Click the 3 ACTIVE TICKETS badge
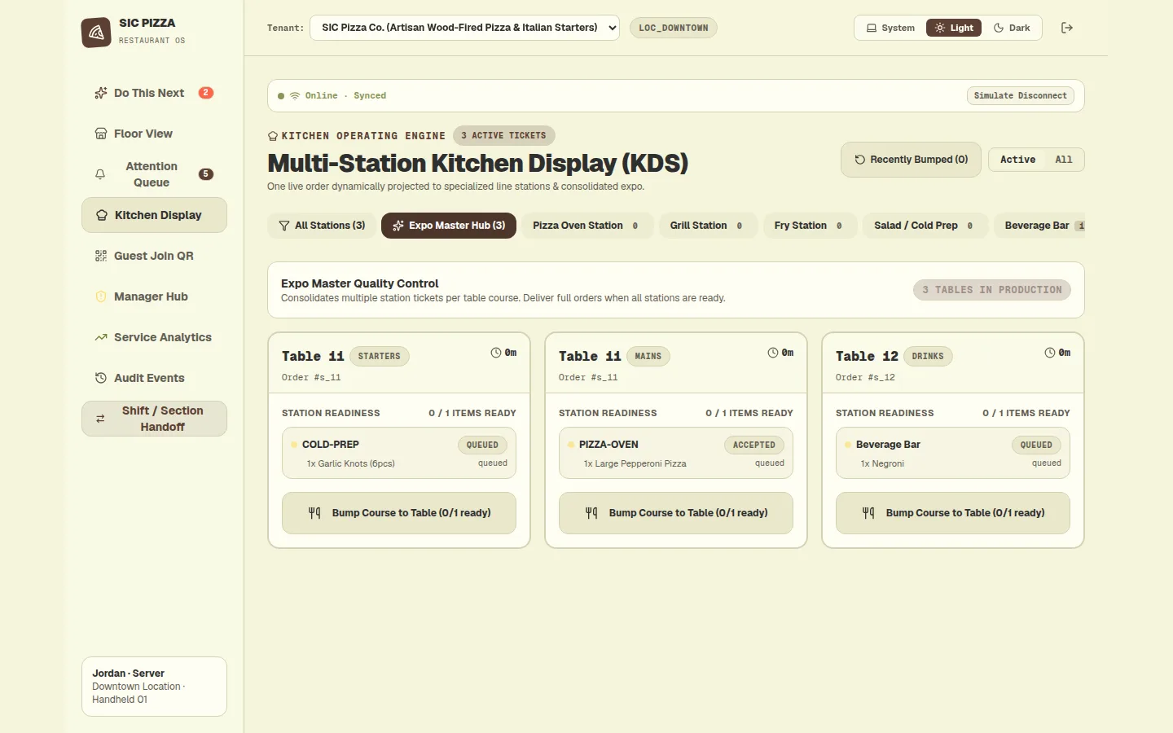Viewport: 1173px width, 733px height. pos(503,135)
